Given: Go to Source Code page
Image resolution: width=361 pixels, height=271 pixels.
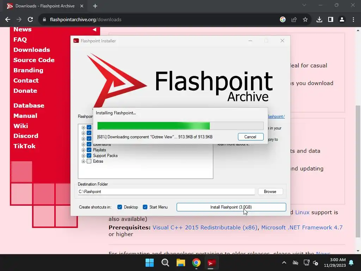Looking at the screenshot, I should (x=34, y=60).
